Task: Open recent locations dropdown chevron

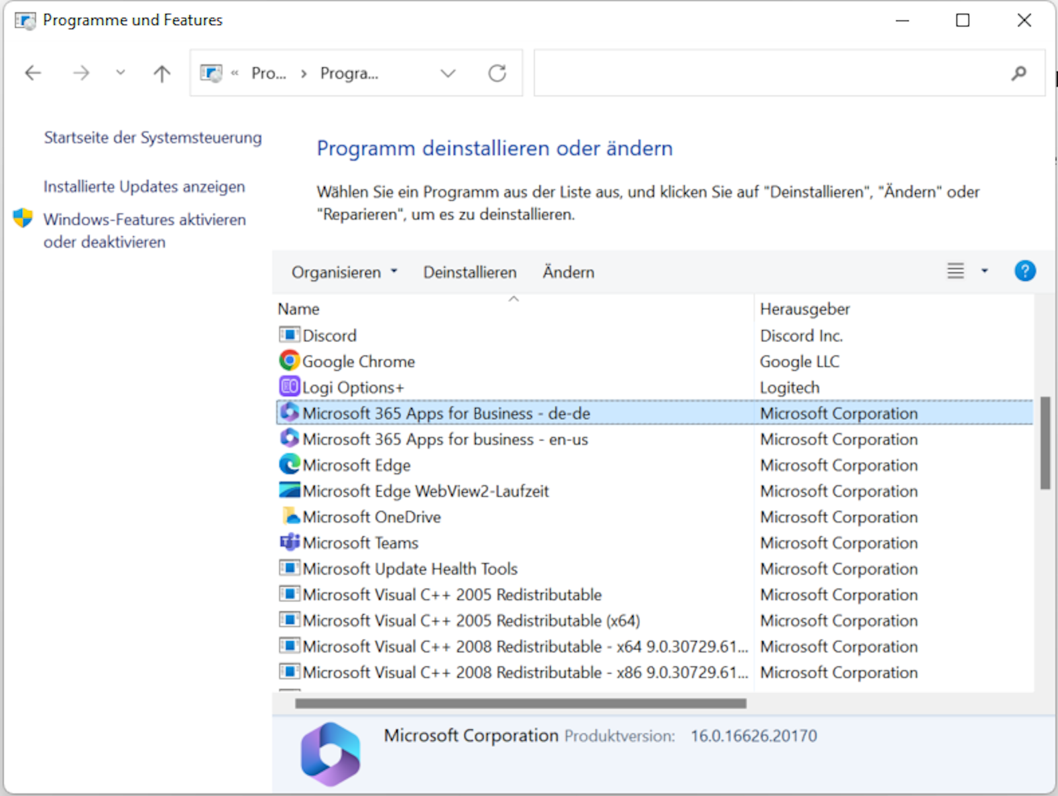Action: [x=121, y=72]
